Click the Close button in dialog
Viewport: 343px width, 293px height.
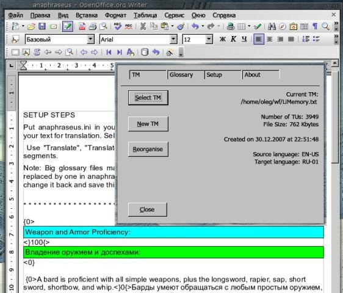[148, 209]
